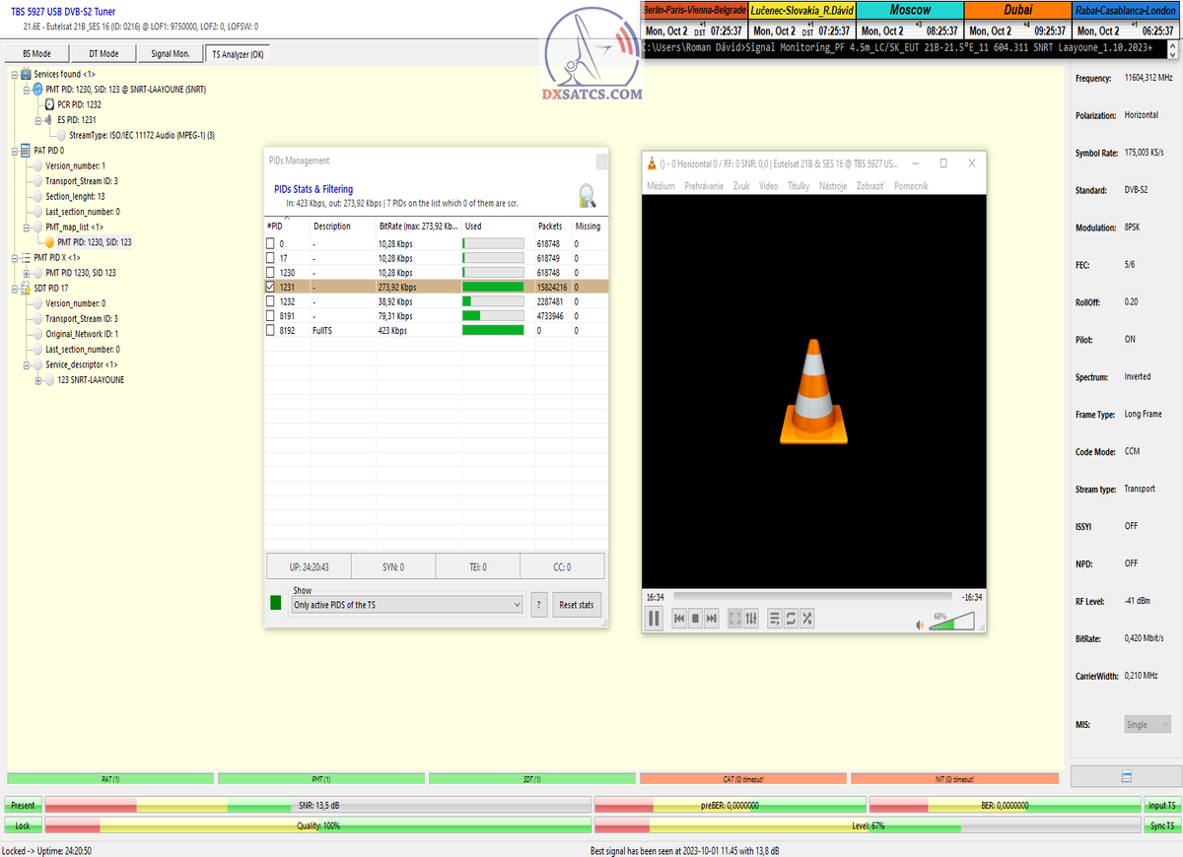
Task: Click the VLC stop button
Action: 695,619
